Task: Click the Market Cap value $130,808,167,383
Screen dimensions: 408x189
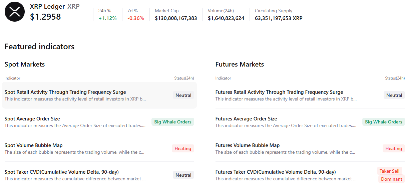Action: pos(176,18)
